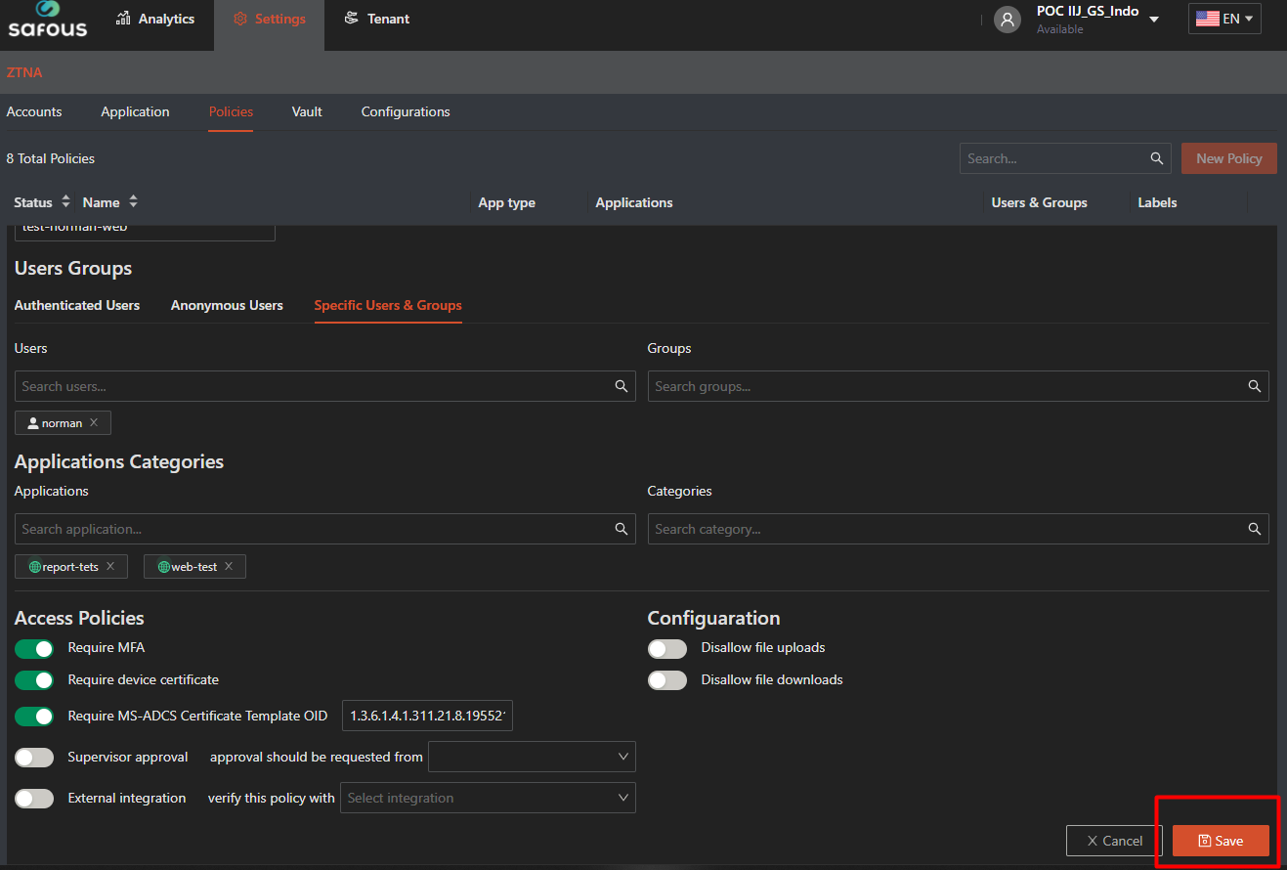The width and height of the screenshot is (1287, 870).
Task: Switch to the Anonymous Users tab
Action: (x=227, y=306)
